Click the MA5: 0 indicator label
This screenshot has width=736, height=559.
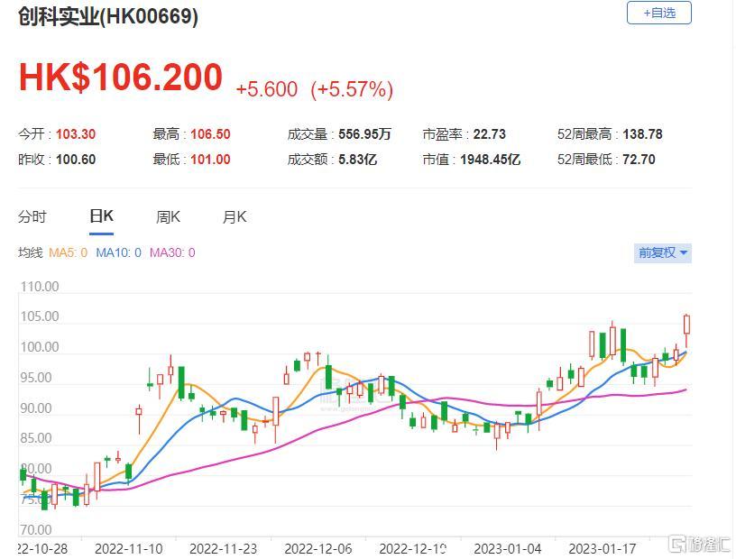coord(68,253)
